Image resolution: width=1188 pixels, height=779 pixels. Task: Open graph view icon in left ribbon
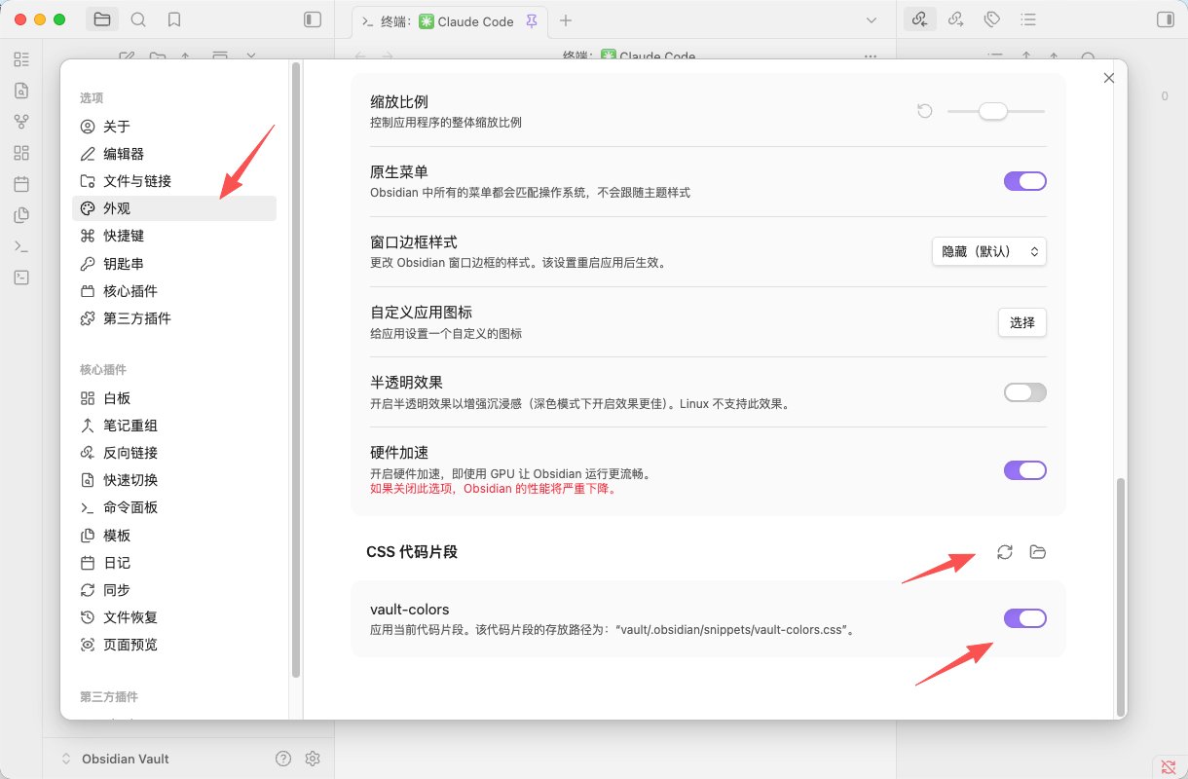click(21, 122)
